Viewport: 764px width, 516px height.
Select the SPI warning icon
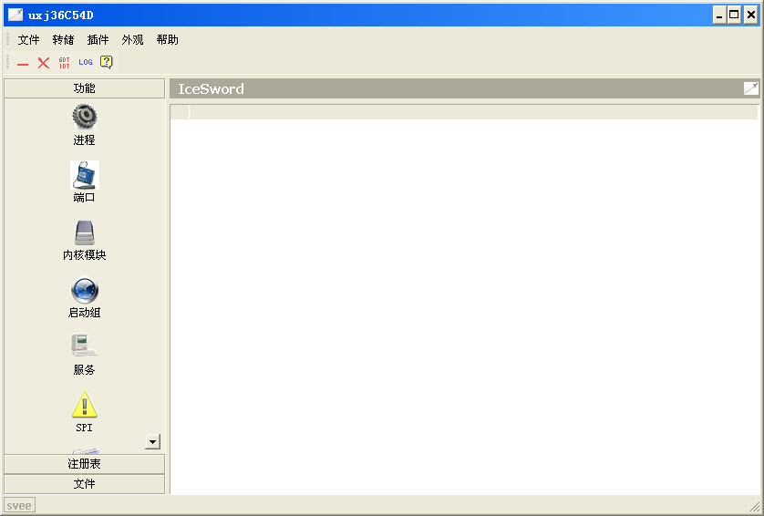point(84,405)
